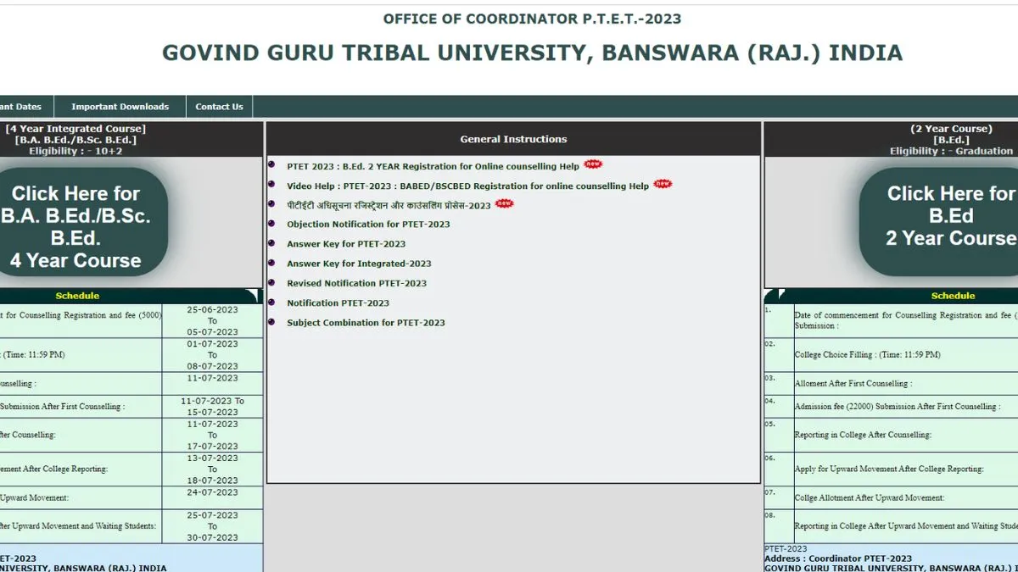
Task: Click bullet icon next to Objection Notification
Action: pyautogui.click(x=271, y=224)
